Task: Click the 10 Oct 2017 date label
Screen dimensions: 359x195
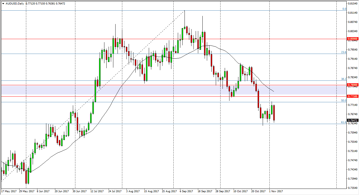Action: pyautogui.click(x=240, y=191)
